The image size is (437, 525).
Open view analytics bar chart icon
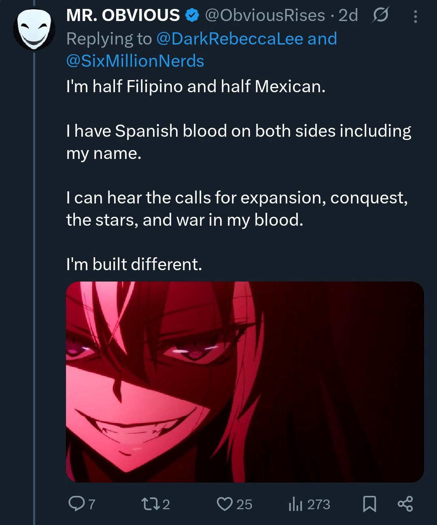(295, 504)
